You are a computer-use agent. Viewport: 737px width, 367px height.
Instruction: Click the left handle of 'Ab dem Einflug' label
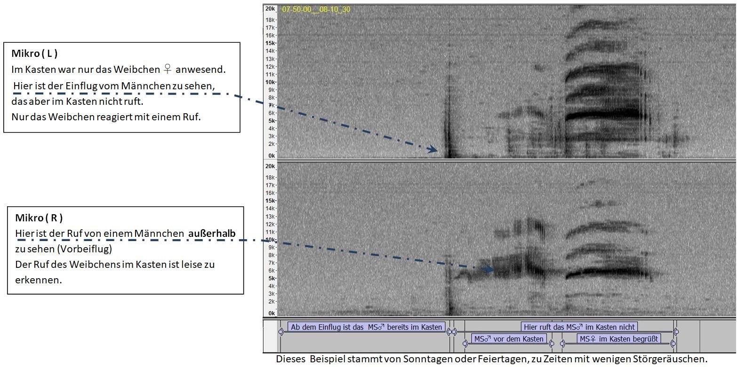tap(281, 332)
